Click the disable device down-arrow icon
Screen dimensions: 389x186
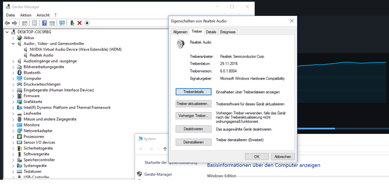point(87,23)
